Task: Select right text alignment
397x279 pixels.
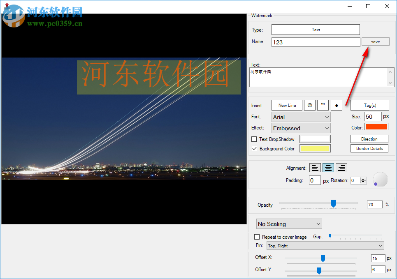Action: [341, 168]
